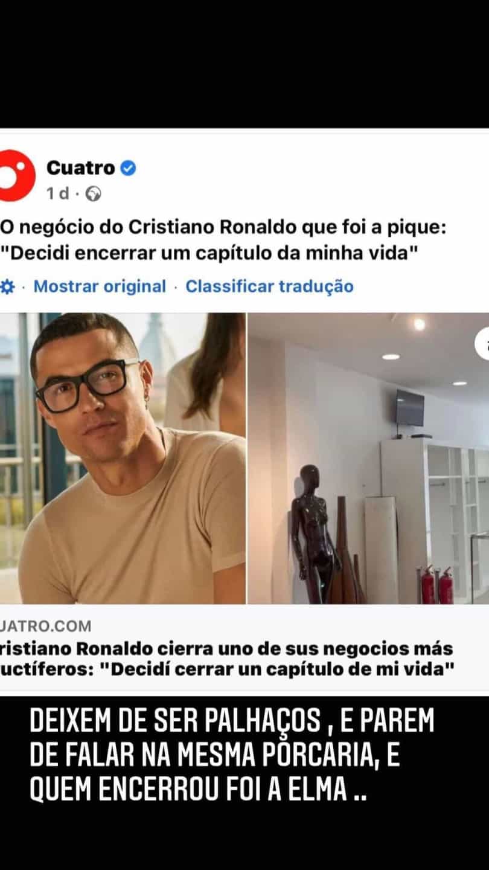Tap the 'Decidi encerrar um capítulo' quote line
This screenshot has height=870, width=489.
coord(209,253)
